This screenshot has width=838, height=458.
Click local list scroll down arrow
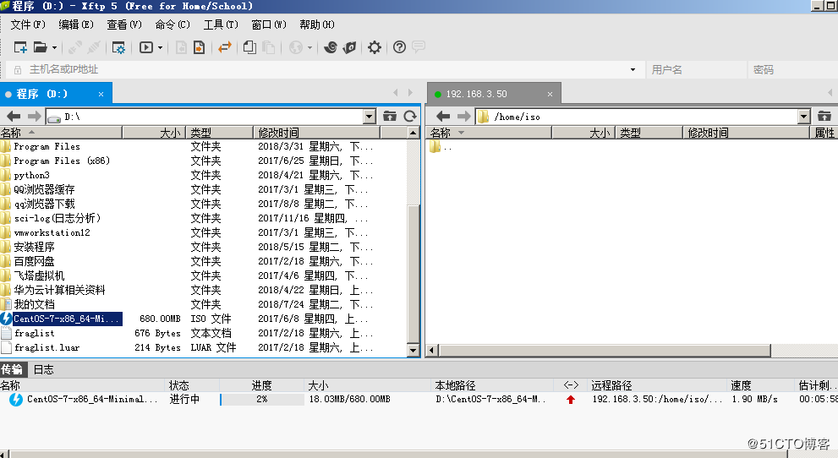(414, 351)
